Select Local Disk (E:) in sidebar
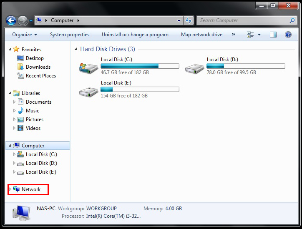The width and height of the screenshot is (302, 229). (x=41, y=172)
